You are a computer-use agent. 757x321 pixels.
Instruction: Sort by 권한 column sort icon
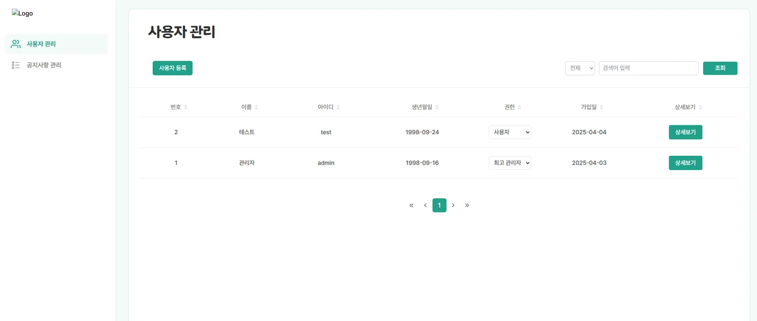(x=519, y=107)
